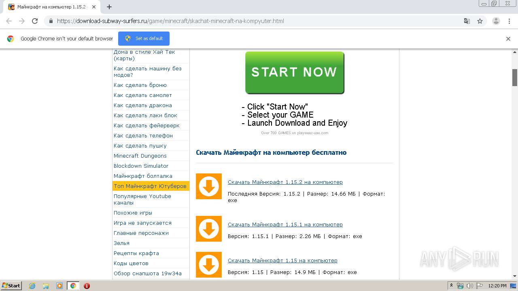Open sidebar link Обзор снапшота 19w34a

(148, 274)
